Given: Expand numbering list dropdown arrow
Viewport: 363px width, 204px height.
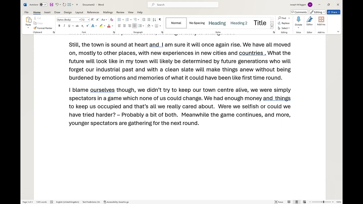Looking at the screenshot, I should pyautogui.click(x=131, y=20).
